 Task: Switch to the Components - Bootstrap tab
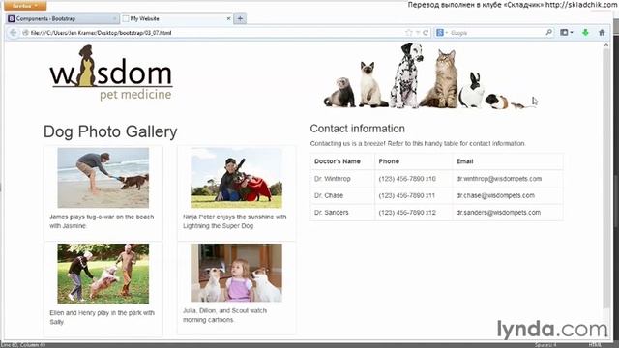tap(62, 18)
